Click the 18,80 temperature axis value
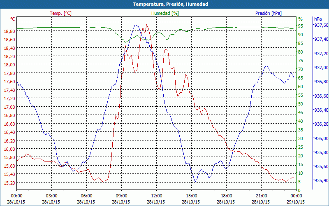 [9, 31]
